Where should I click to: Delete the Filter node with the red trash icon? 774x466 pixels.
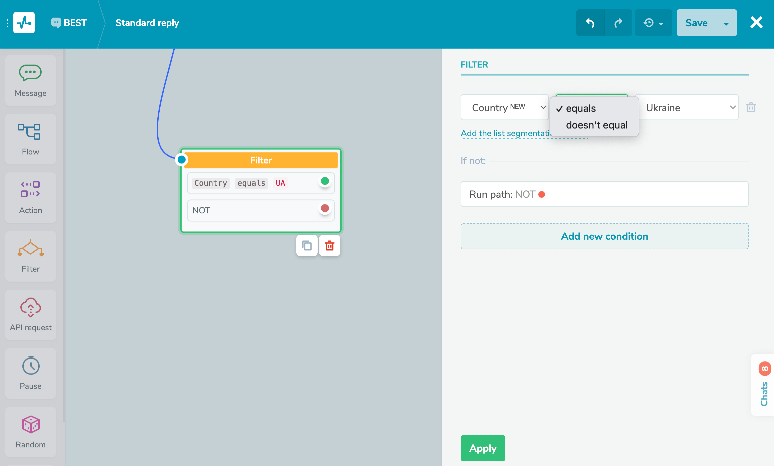329,246
